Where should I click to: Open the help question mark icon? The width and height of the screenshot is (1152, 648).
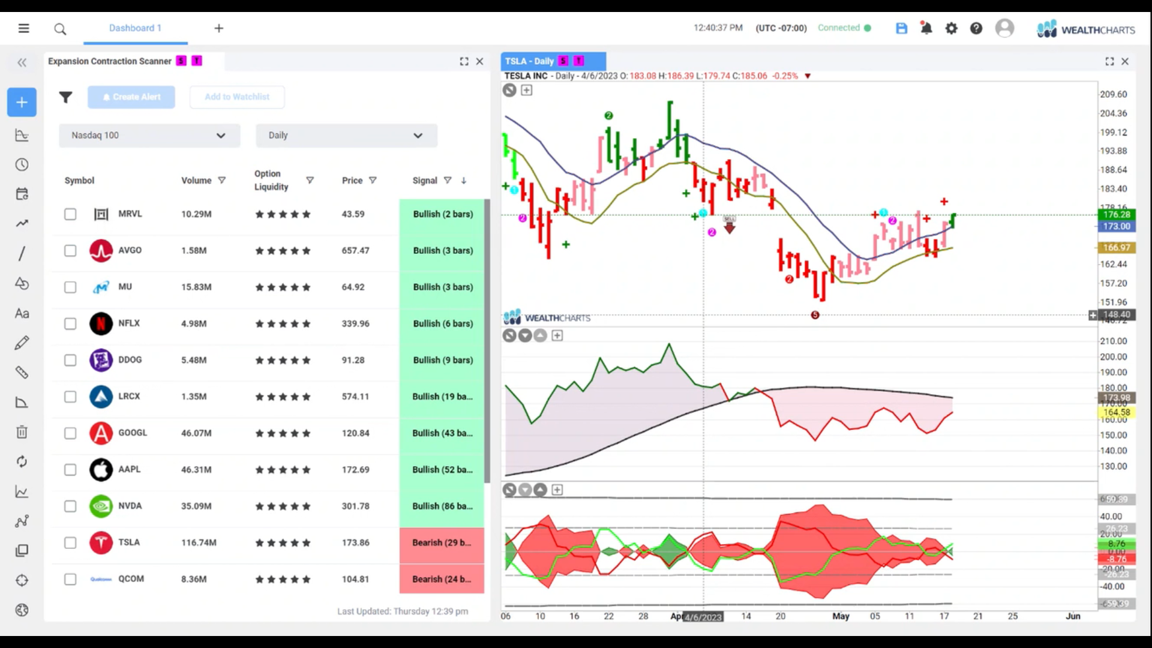[x=976, y=28]
